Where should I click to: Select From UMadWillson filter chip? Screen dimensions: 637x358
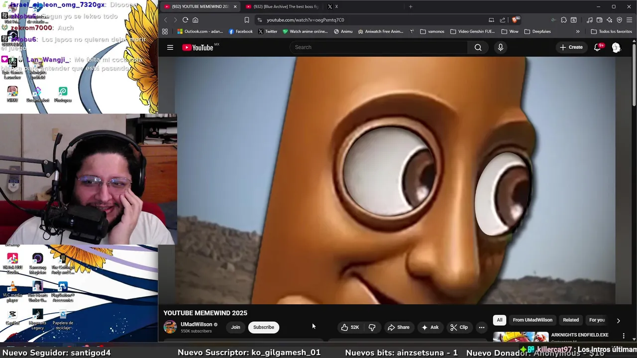tap(532, 320)
